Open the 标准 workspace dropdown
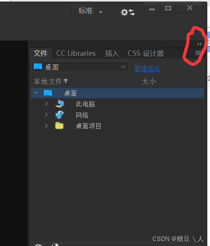The width and height of the screenshot is (210, 246). click(90, 11)
